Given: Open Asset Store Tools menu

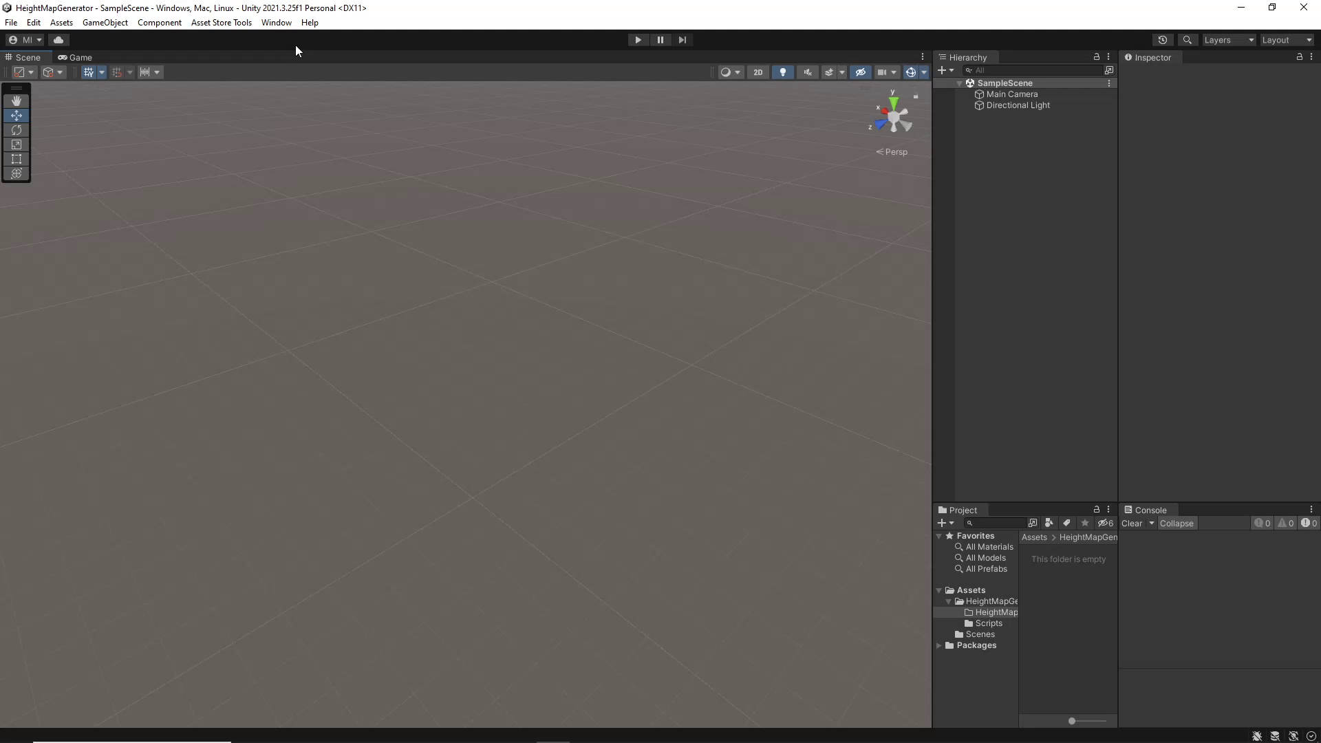Looking at the screenshot, I should coord(222,23).
